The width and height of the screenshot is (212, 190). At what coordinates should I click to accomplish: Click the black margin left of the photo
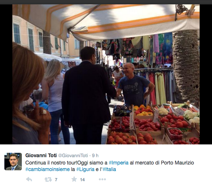(x=6, y=74)
